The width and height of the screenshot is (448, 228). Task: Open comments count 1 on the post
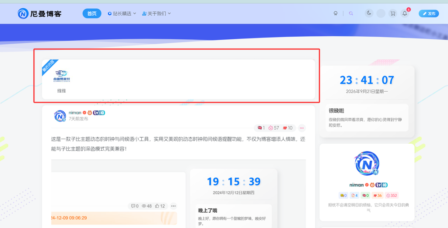[x=261, y=128]
